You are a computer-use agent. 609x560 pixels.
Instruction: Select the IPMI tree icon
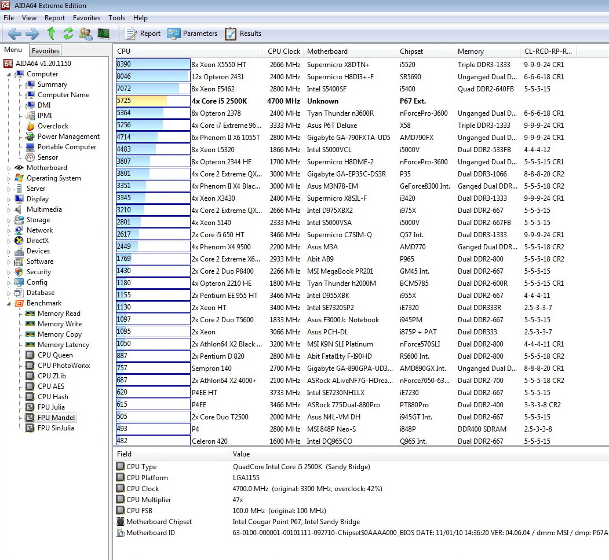30,116
